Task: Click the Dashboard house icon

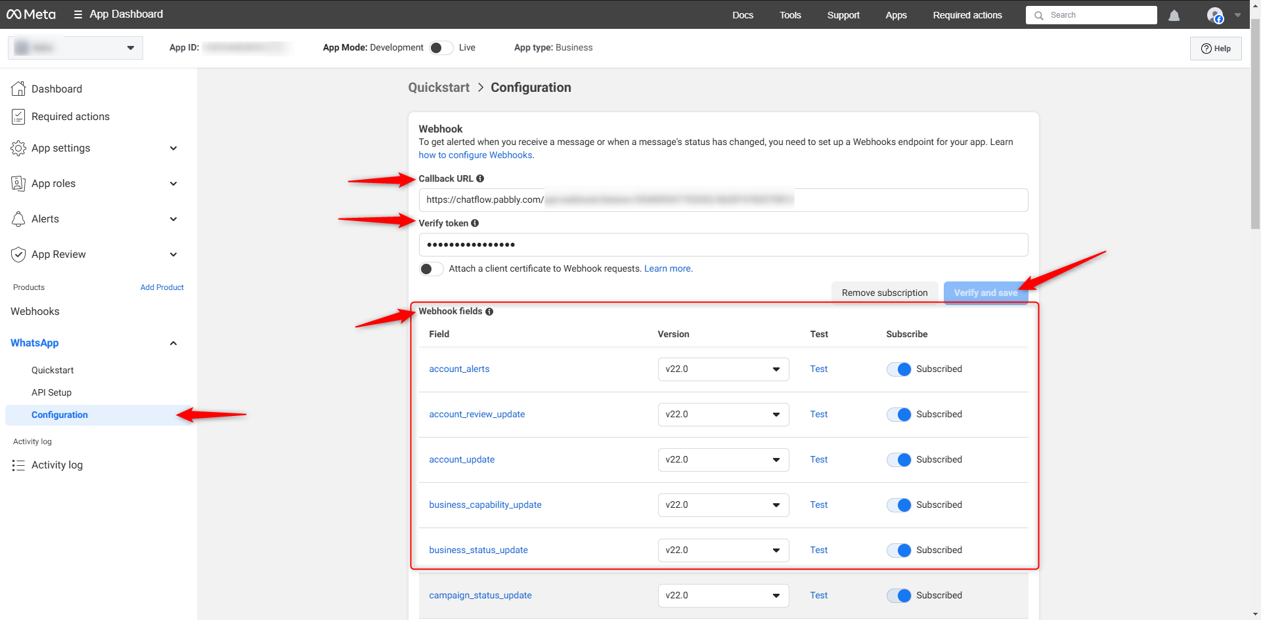Action: [18, 89]
